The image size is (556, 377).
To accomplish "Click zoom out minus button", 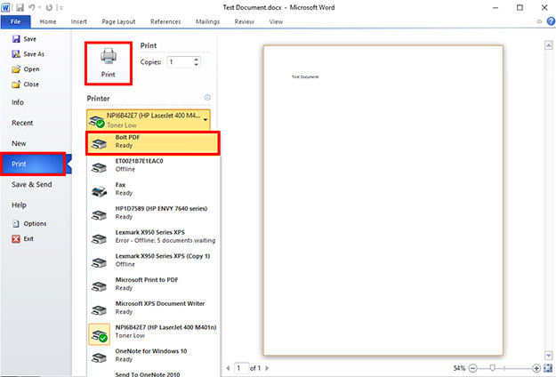I will point(472,368).
